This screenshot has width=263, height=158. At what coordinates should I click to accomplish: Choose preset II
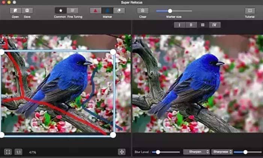[x=191, y=25]
